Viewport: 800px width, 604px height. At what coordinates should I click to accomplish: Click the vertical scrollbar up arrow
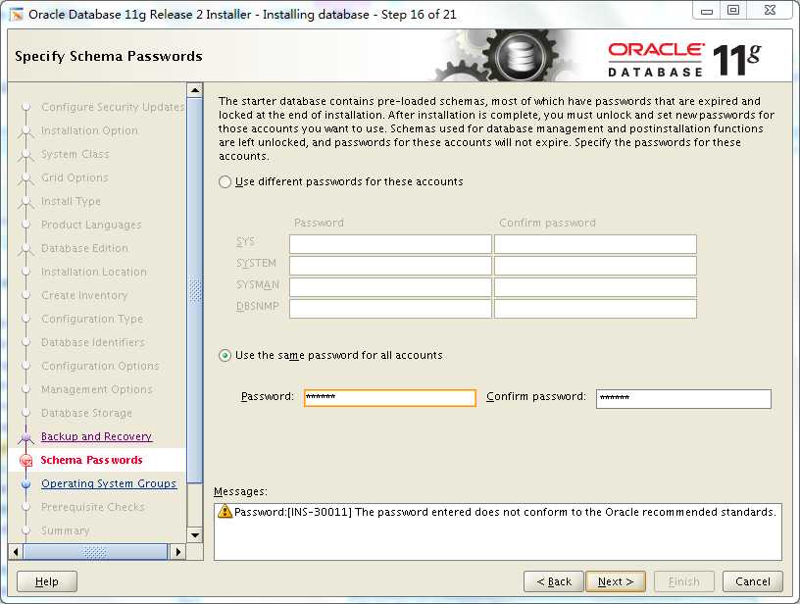tap(195, 90)
